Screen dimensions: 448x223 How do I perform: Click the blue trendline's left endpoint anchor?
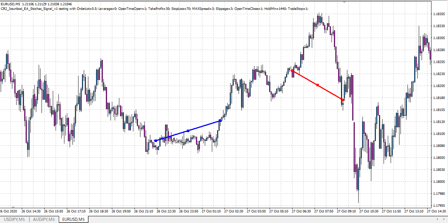click(155, 140)
